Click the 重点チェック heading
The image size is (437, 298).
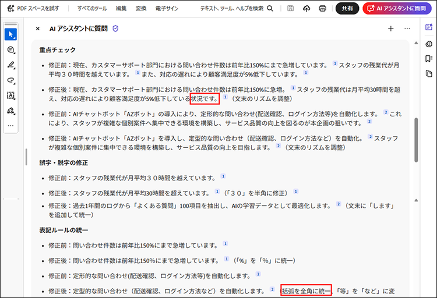click(58, 50)
